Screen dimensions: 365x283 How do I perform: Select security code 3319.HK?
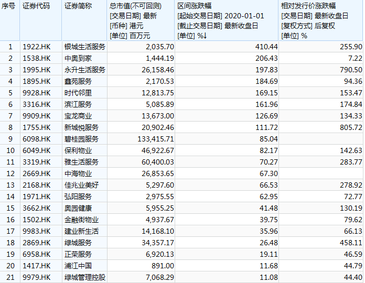click(x=37, y=162)
